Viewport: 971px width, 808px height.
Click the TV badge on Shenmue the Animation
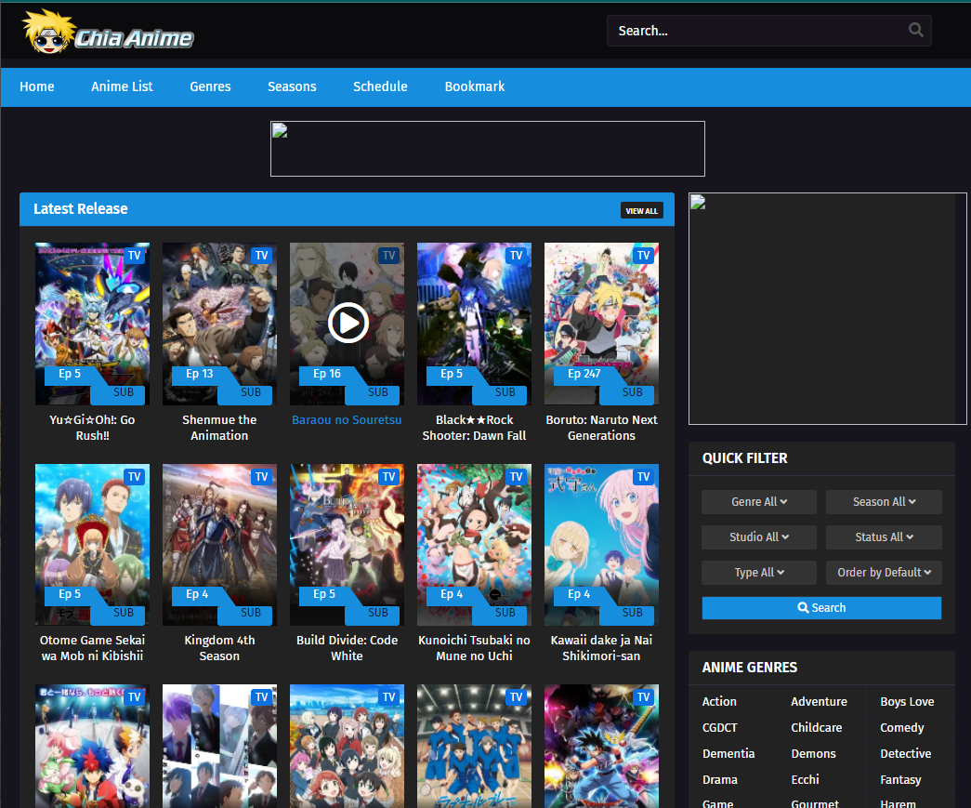click(x=261, y=256)
